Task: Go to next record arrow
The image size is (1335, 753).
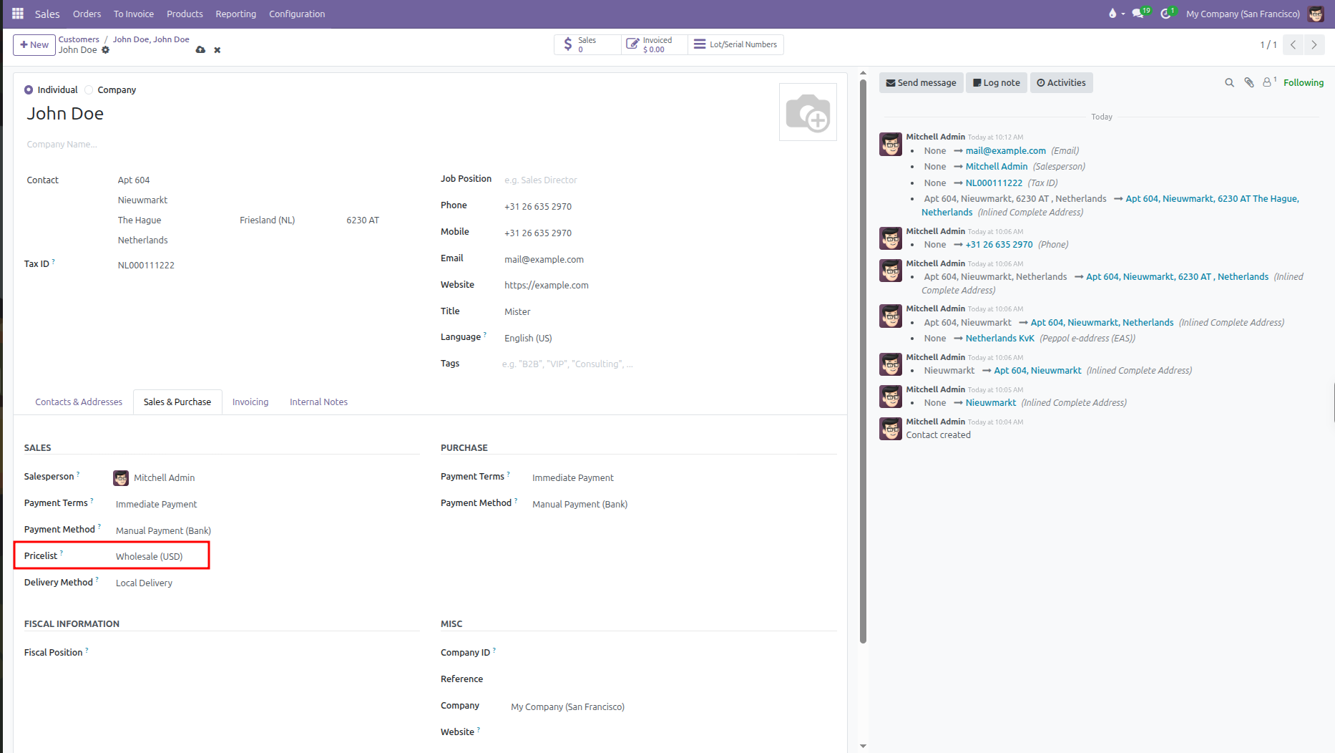Action: 1314,44
